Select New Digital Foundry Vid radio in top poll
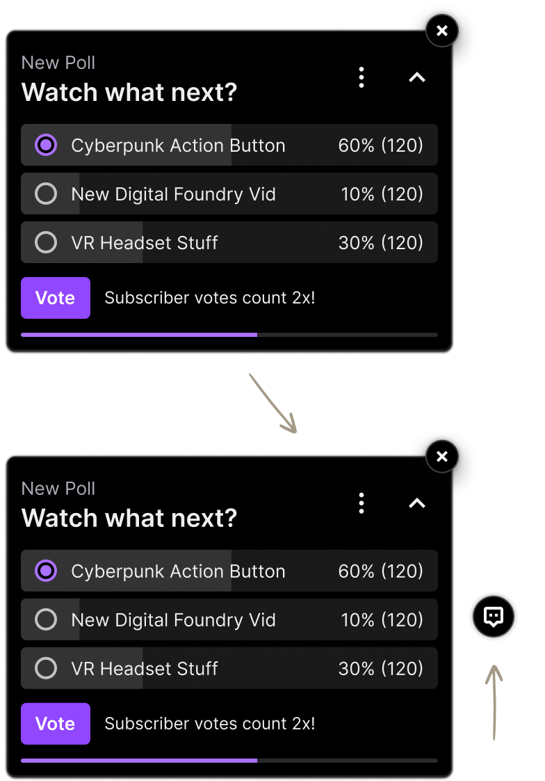 tap(46, 194)
